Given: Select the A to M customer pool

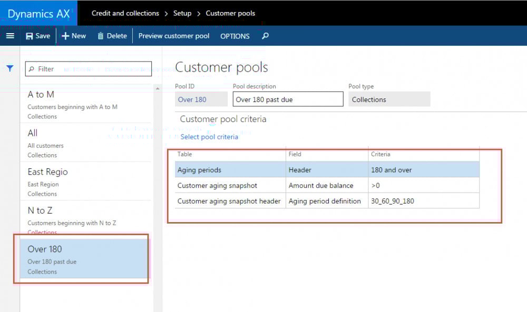Looking at the screenshot, I should click(84, 104).
